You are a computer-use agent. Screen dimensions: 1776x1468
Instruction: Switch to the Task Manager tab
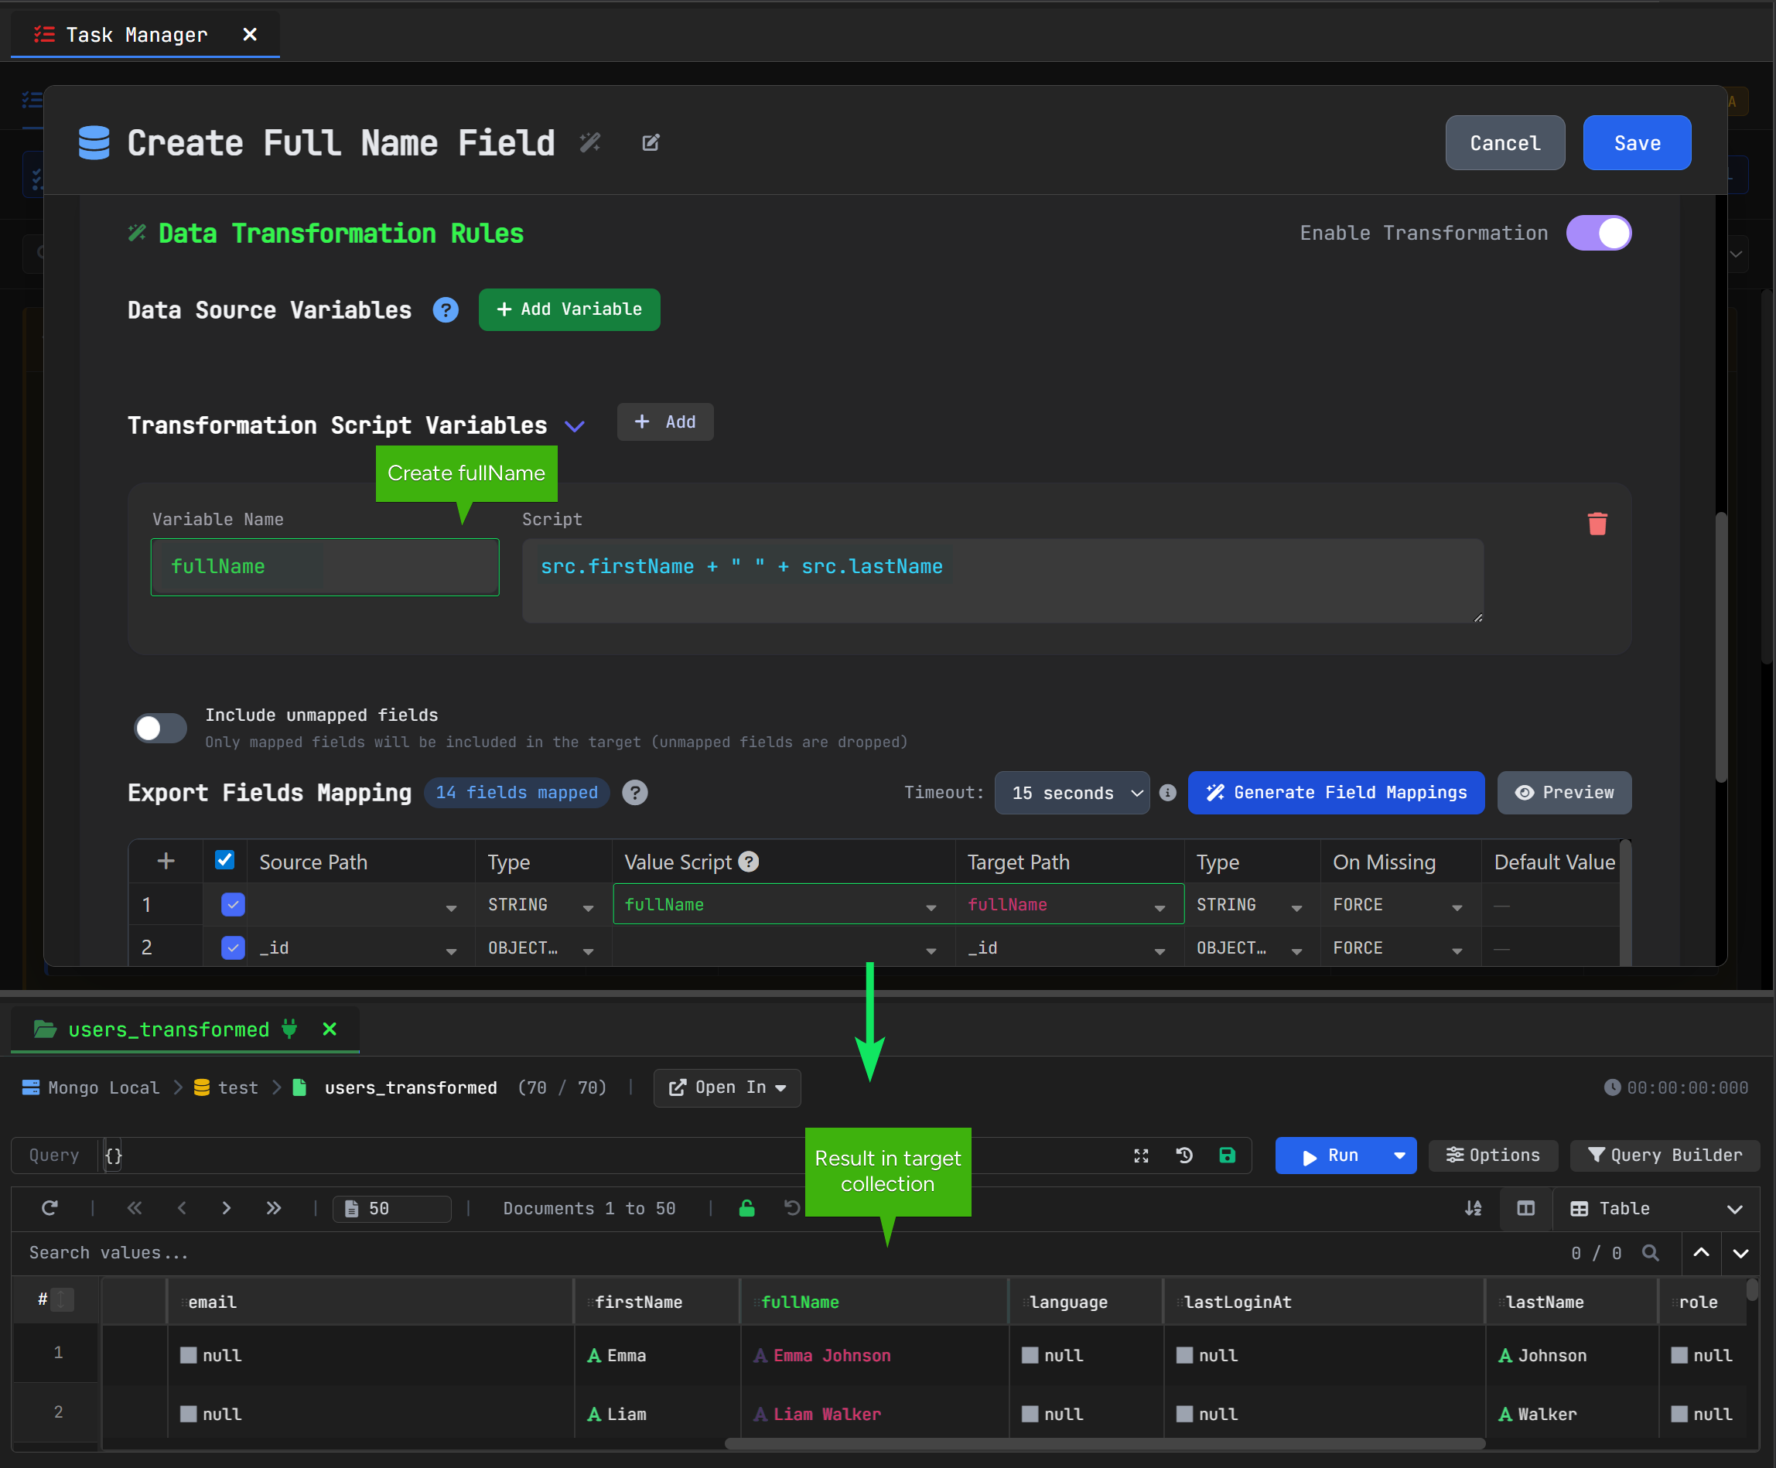click(135, 35)
